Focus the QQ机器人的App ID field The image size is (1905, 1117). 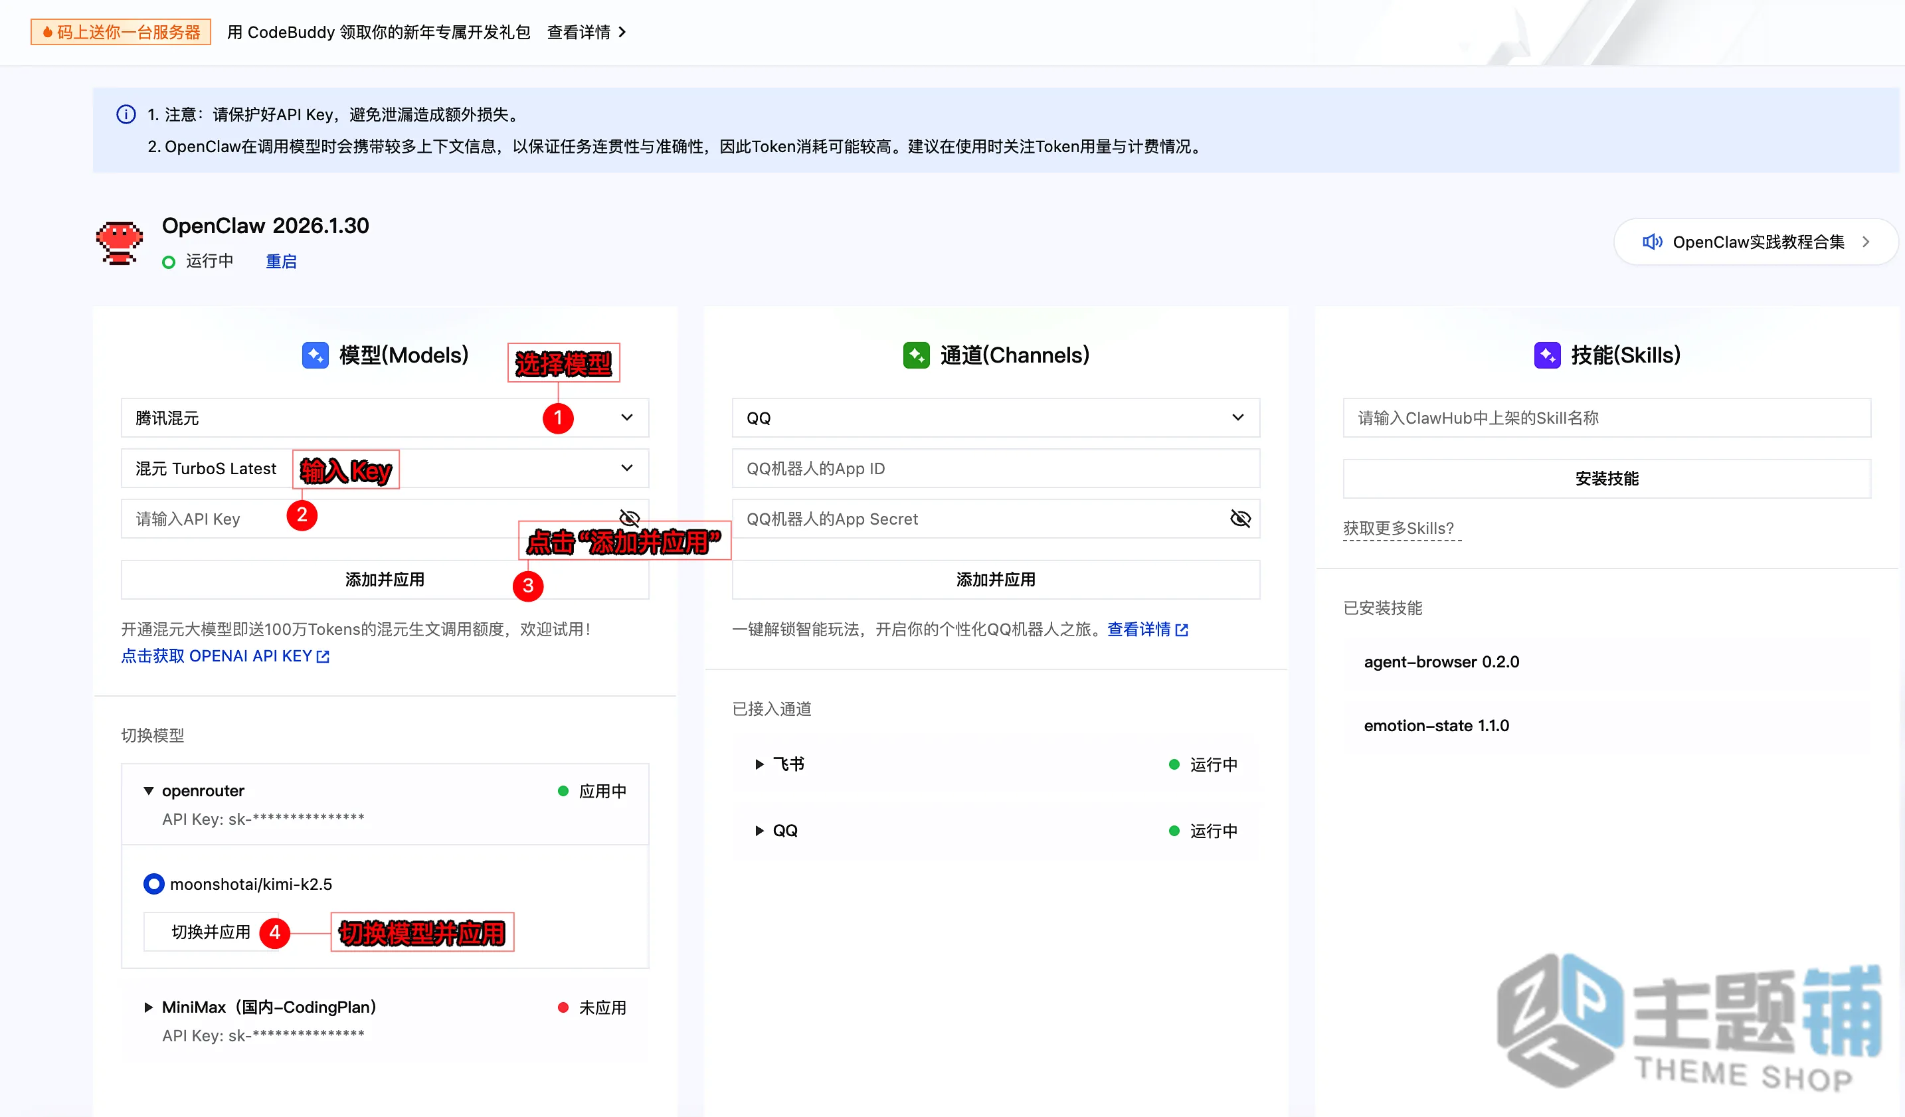[996, 468]
